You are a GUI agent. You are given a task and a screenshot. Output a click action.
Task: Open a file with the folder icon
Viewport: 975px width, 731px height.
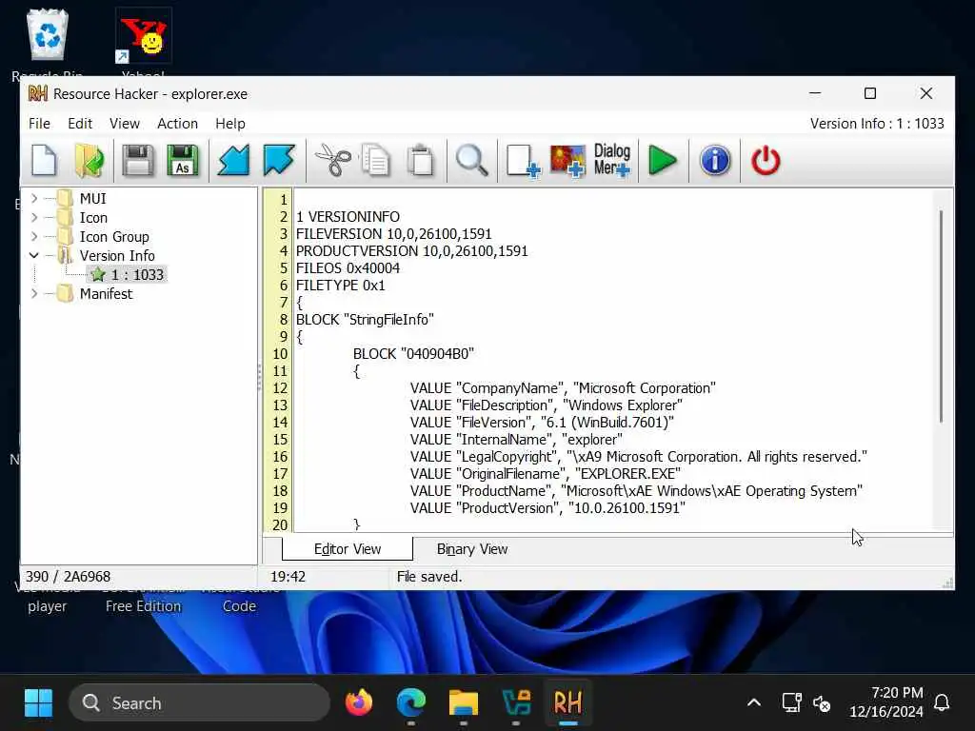pyautogui.click(x=90, y=160)
